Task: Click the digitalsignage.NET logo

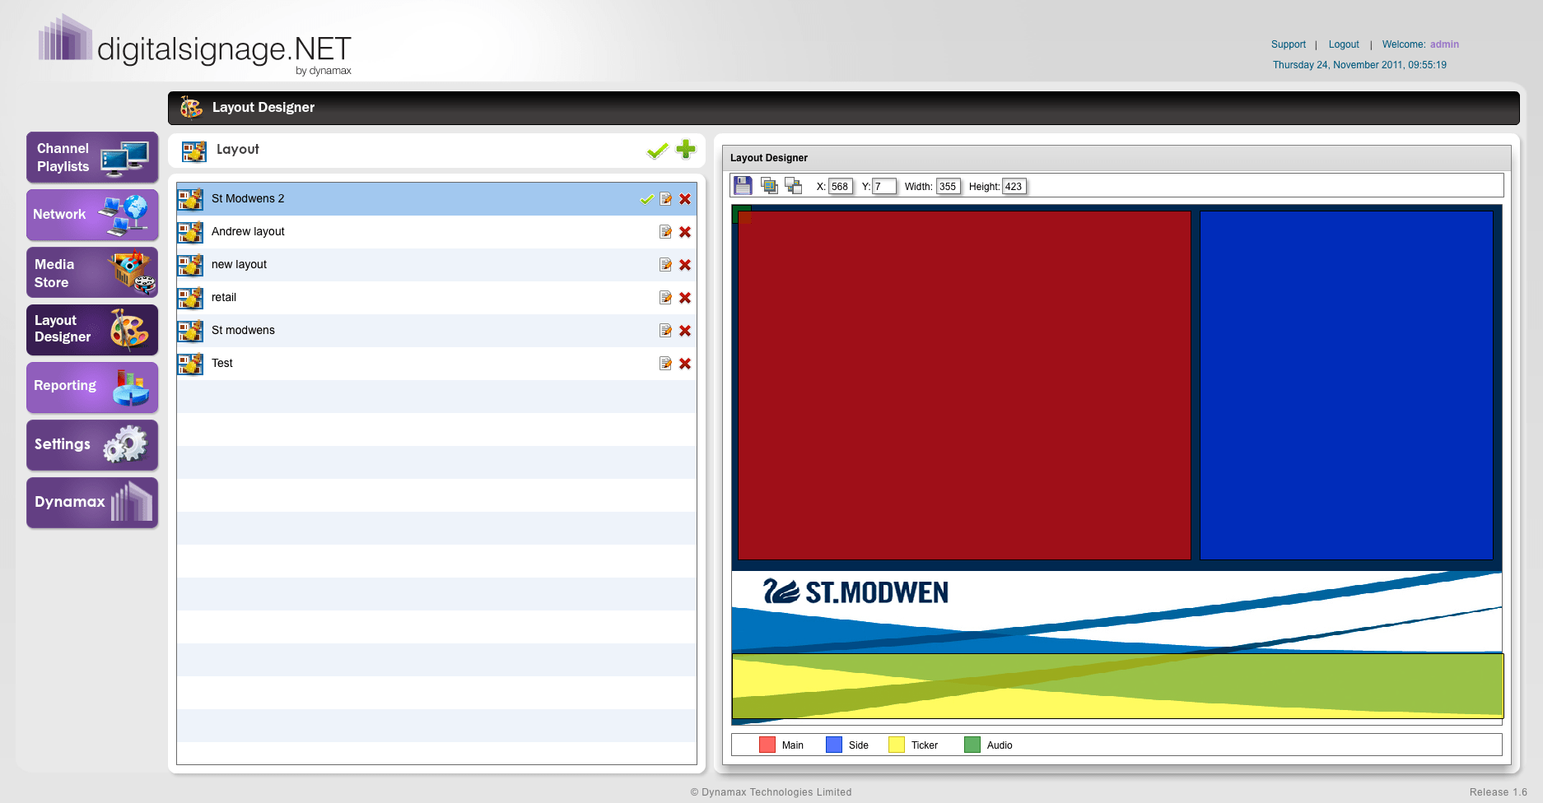Action: coord(196,46)
